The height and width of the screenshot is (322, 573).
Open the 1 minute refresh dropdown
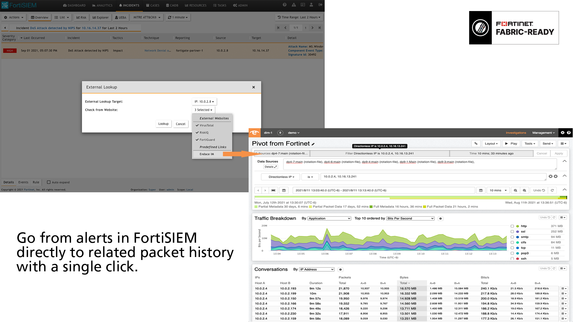pyautogui.click(x=178, y=17)
